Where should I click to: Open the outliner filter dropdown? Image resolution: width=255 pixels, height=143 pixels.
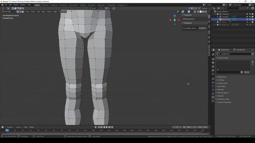pos(248,8)
